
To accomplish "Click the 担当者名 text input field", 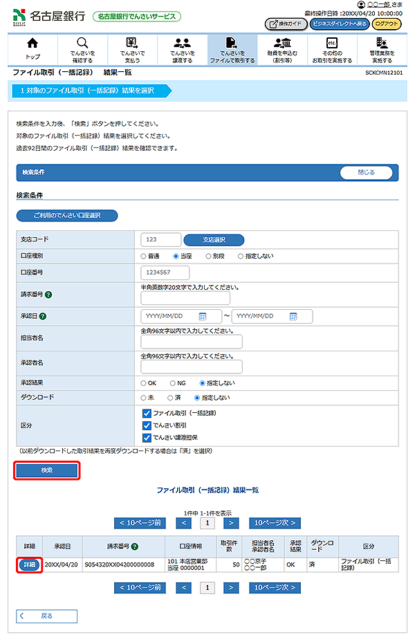I will 192,342.
